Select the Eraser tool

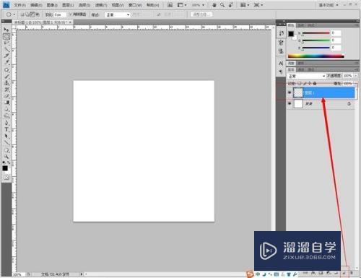[6, 96]
